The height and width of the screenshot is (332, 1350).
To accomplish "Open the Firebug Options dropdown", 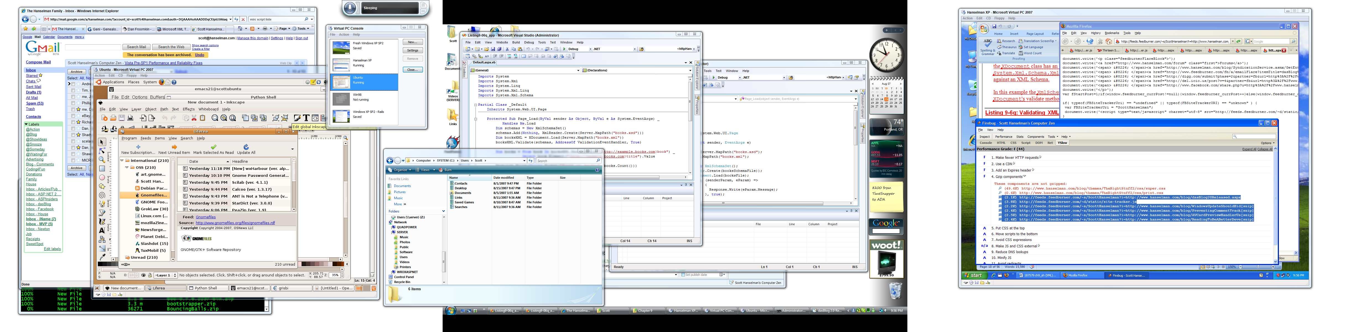I will 1268,143.
